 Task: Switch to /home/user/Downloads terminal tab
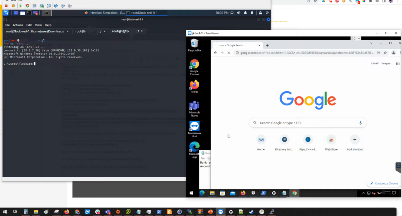[x=35, y=31]
